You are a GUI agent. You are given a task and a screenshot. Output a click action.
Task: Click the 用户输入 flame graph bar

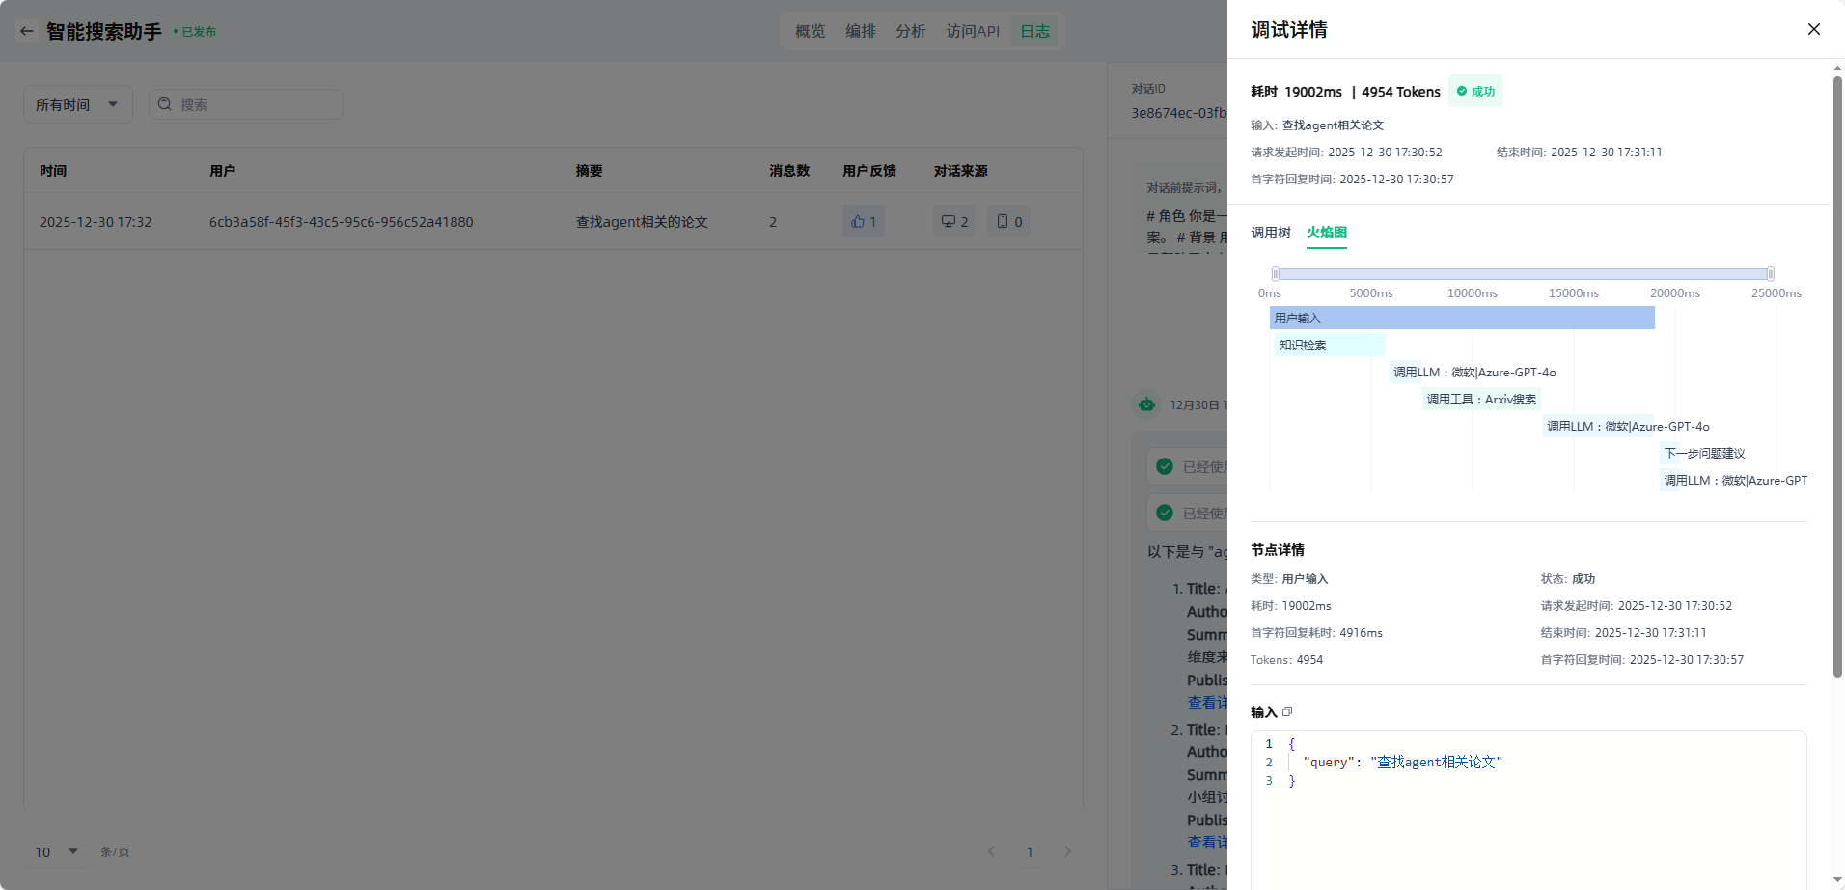(x=1461, y=318)
